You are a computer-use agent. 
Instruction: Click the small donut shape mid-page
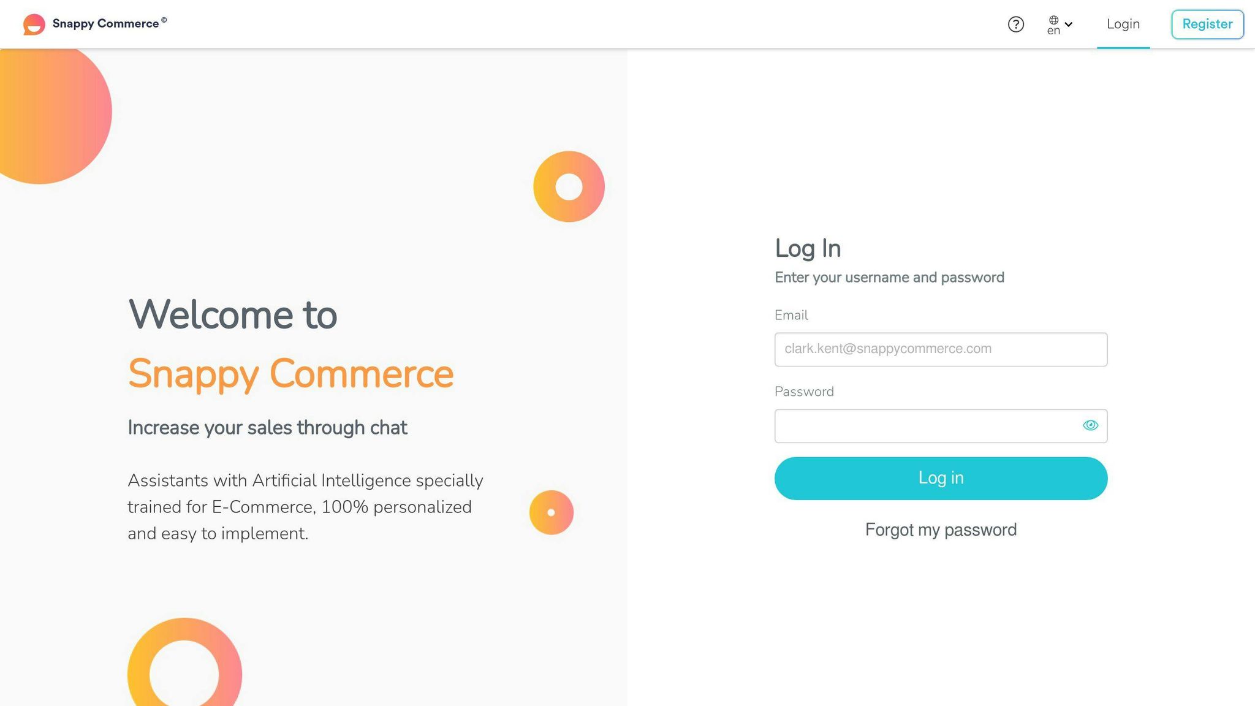coord(550,512)
